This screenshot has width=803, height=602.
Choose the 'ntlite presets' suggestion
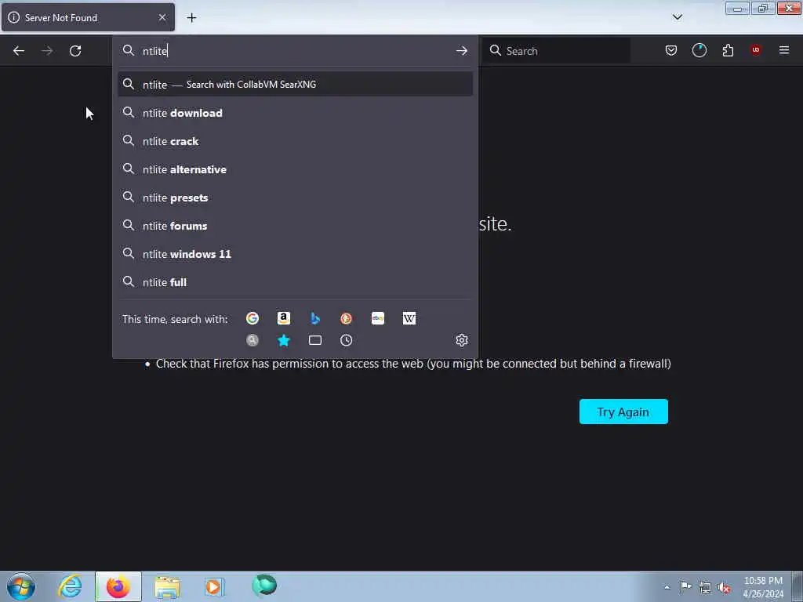click(x=296, y=197)
